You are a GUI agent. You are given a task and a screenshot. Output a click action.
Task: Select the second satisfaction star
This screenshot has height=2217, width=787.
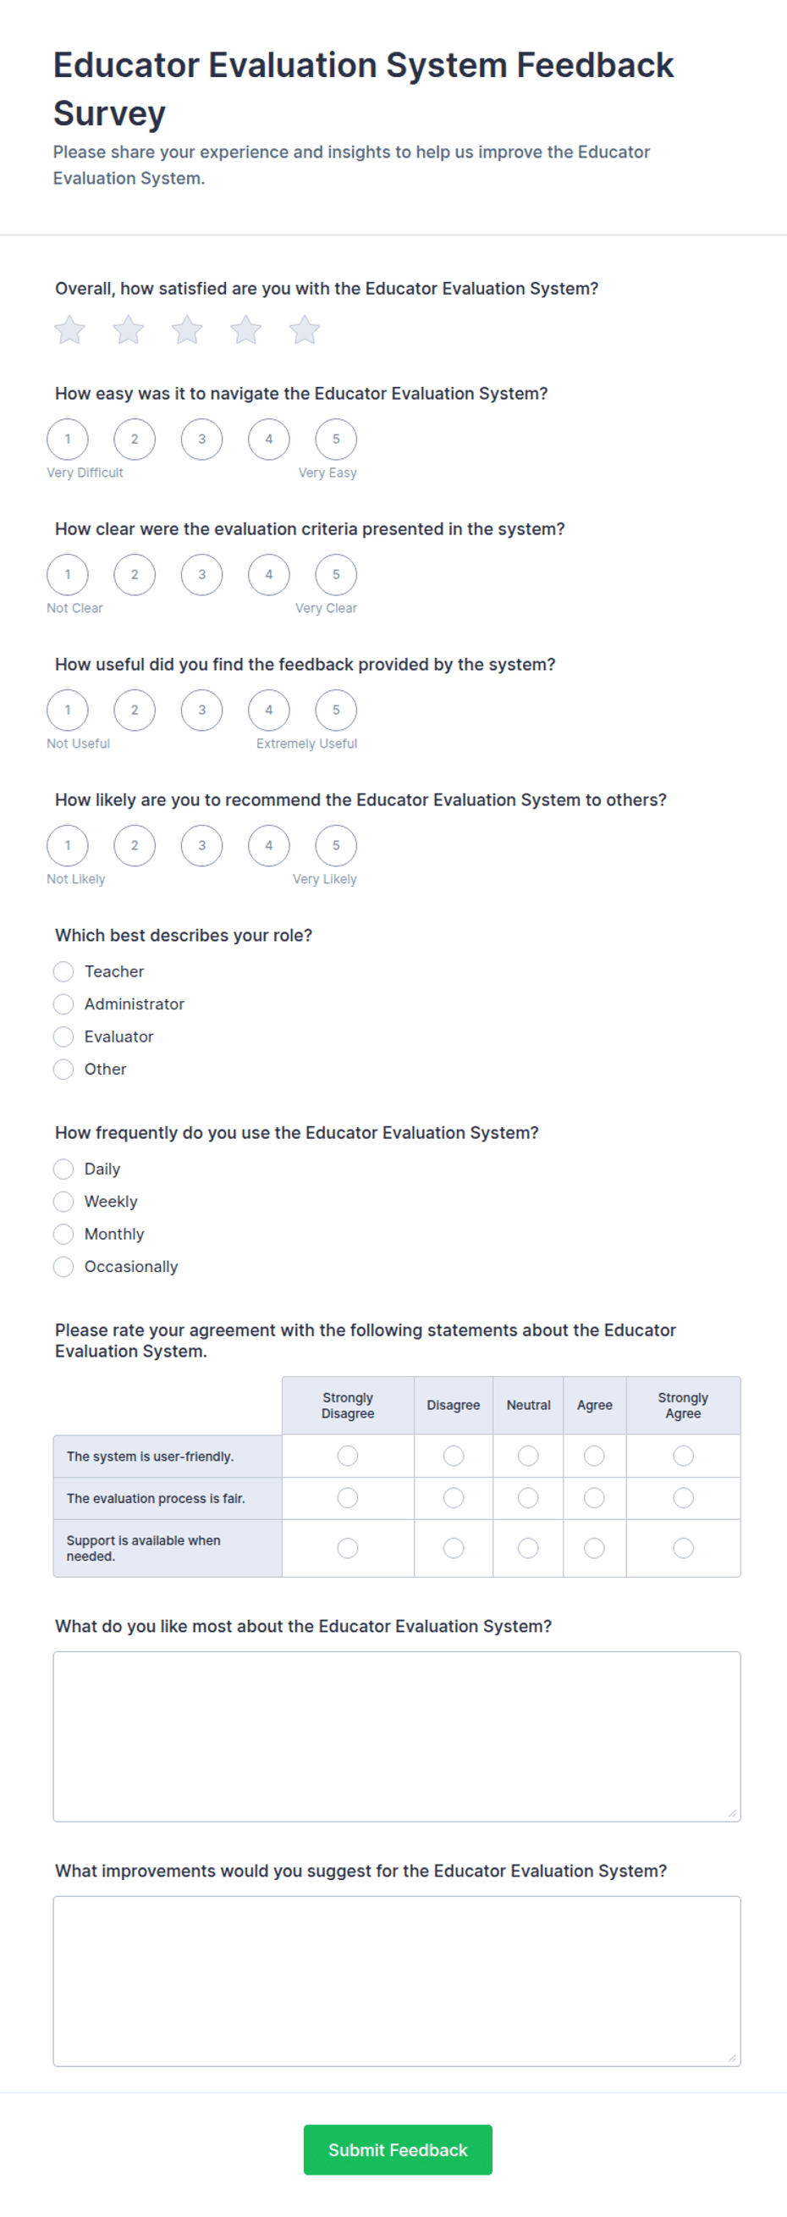point(128,329)
